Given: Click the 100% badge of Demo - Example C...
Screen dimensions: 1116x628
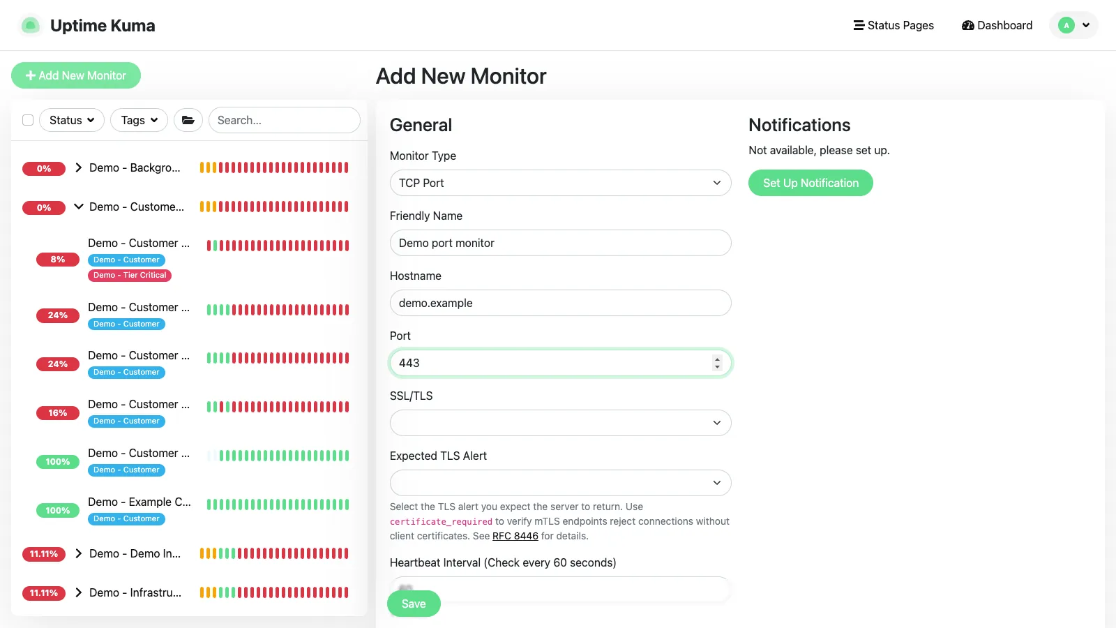Looking at the screenshot, I should pyautogui.click(x=58, y=511).
